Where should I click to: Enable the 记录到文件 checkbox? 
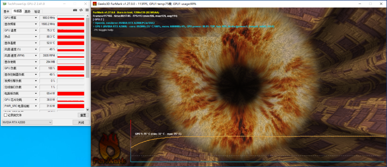[5, 115]
